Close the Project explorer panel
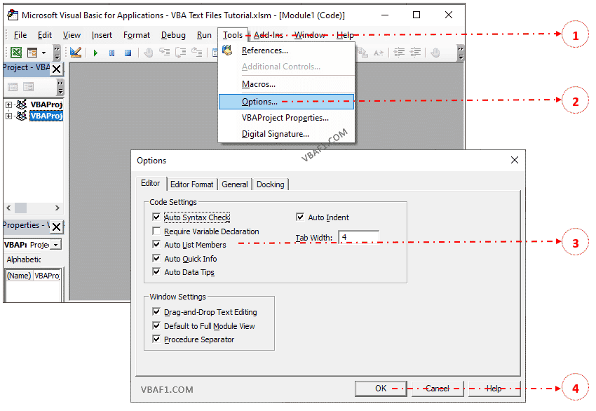The height and width of the screenshot is (411, 596). click(x=56, y=69)
